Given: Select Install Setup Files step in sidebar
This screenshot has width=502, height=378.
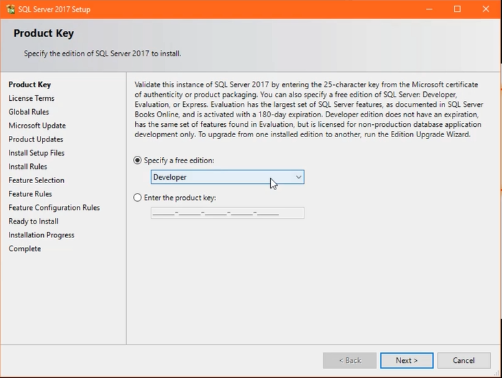Looking at the screenshot, I should [x=36, y=153].
